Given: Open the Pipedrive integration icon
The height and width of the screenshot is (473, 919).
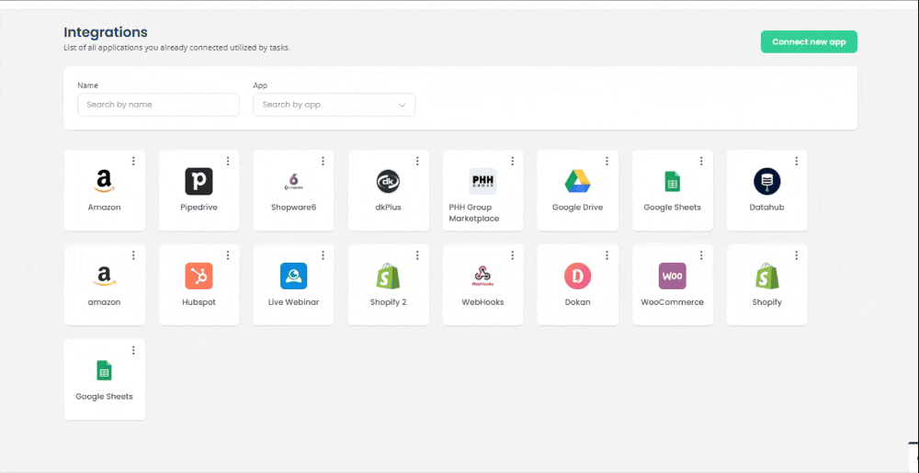Looking at the screenshot, I should coord(199,182).
